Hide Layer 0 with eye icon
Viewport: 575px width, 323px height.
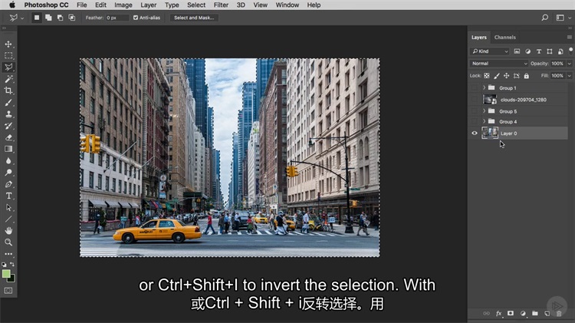click(x=475, y=133)
